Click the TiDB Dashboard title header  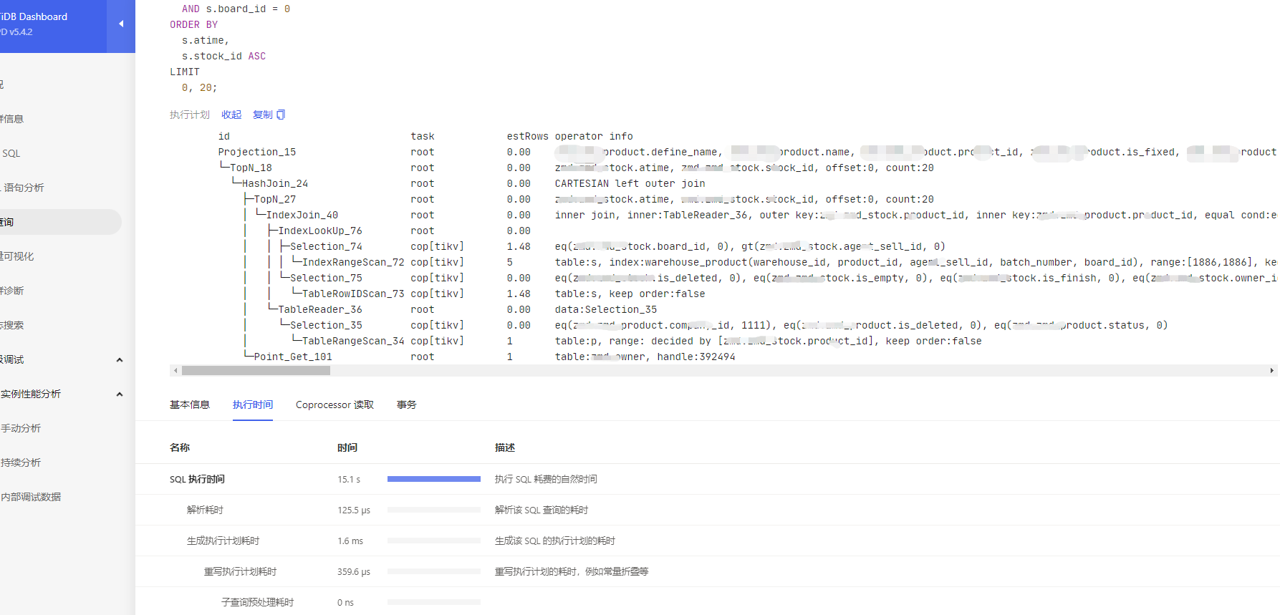[x=34, y=16]
